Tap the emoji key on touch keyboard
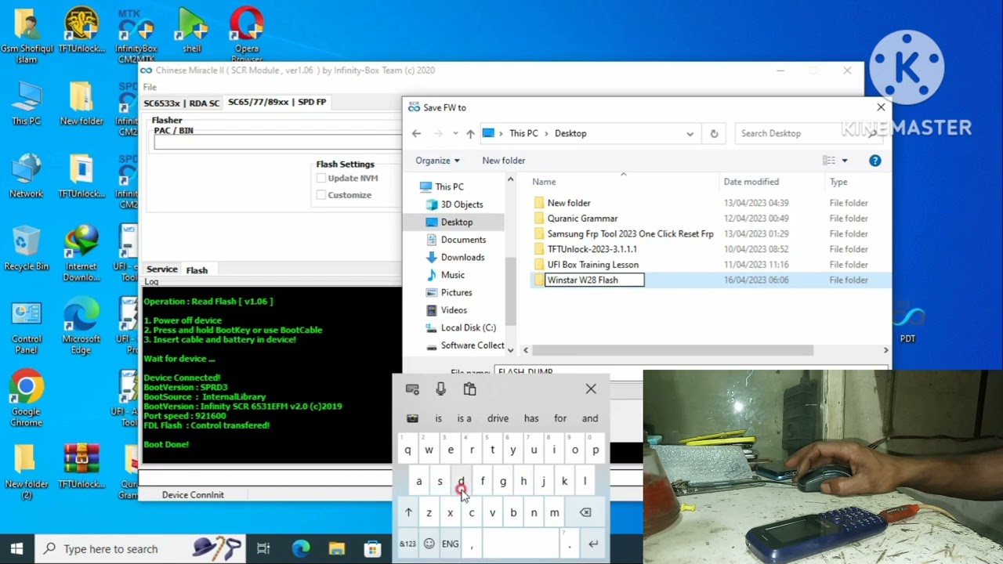1003x564 pixels. 429,544
